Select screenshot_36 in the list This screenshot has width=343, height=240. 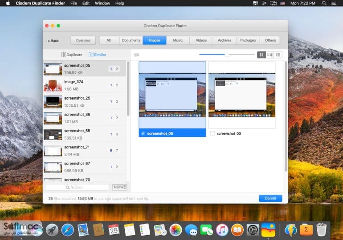tap(85, 118)
